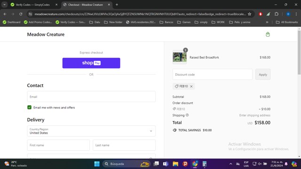Screen dimensions: 301x169
Task: Switch to Verify Codes — SimplyCodes tab
Action: (32, 5)
